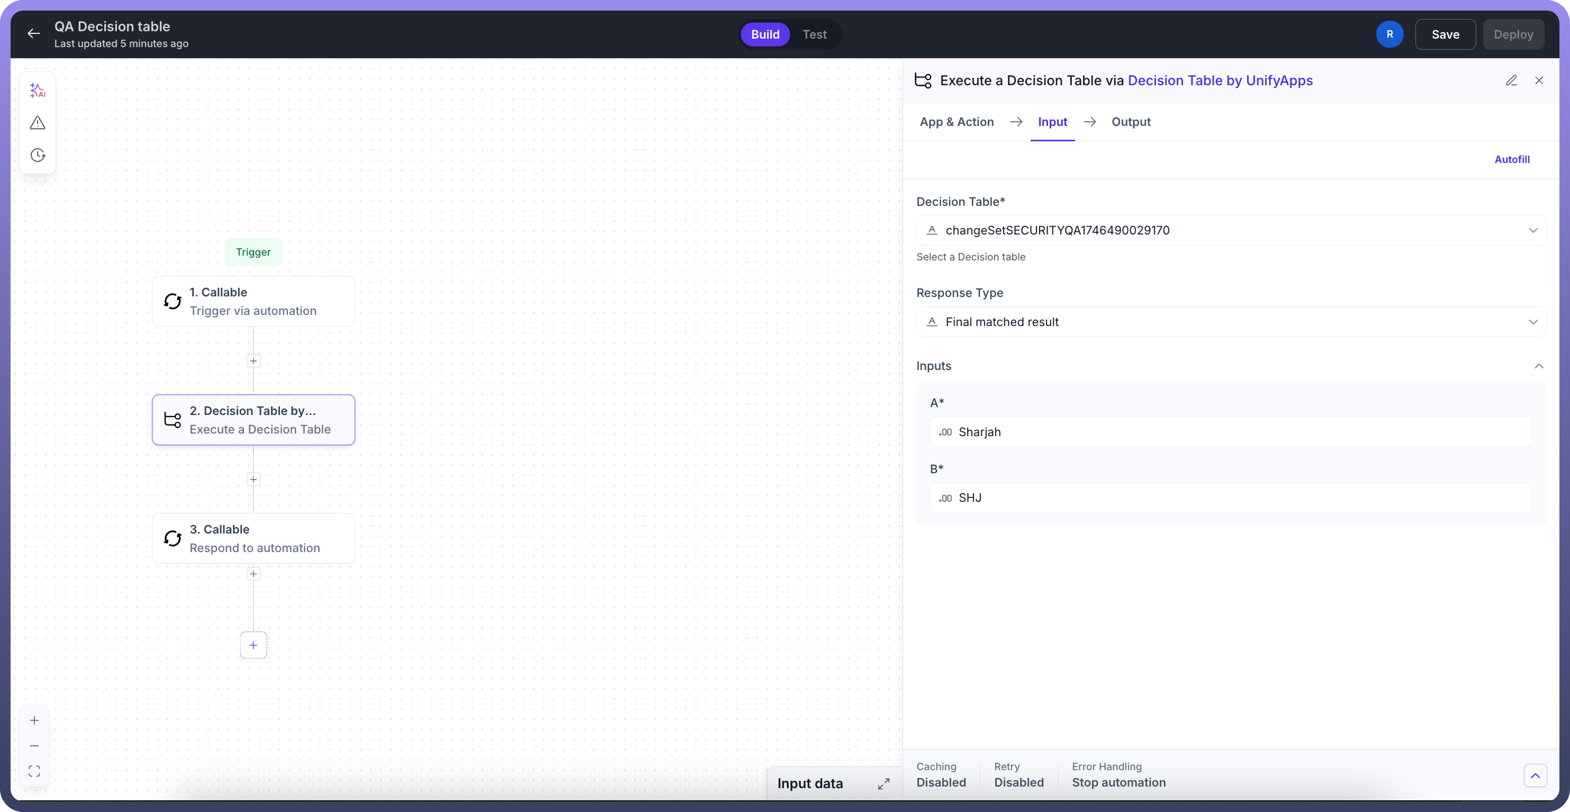
Task: Switch to the Output tab
Action: click(1131, 122)
